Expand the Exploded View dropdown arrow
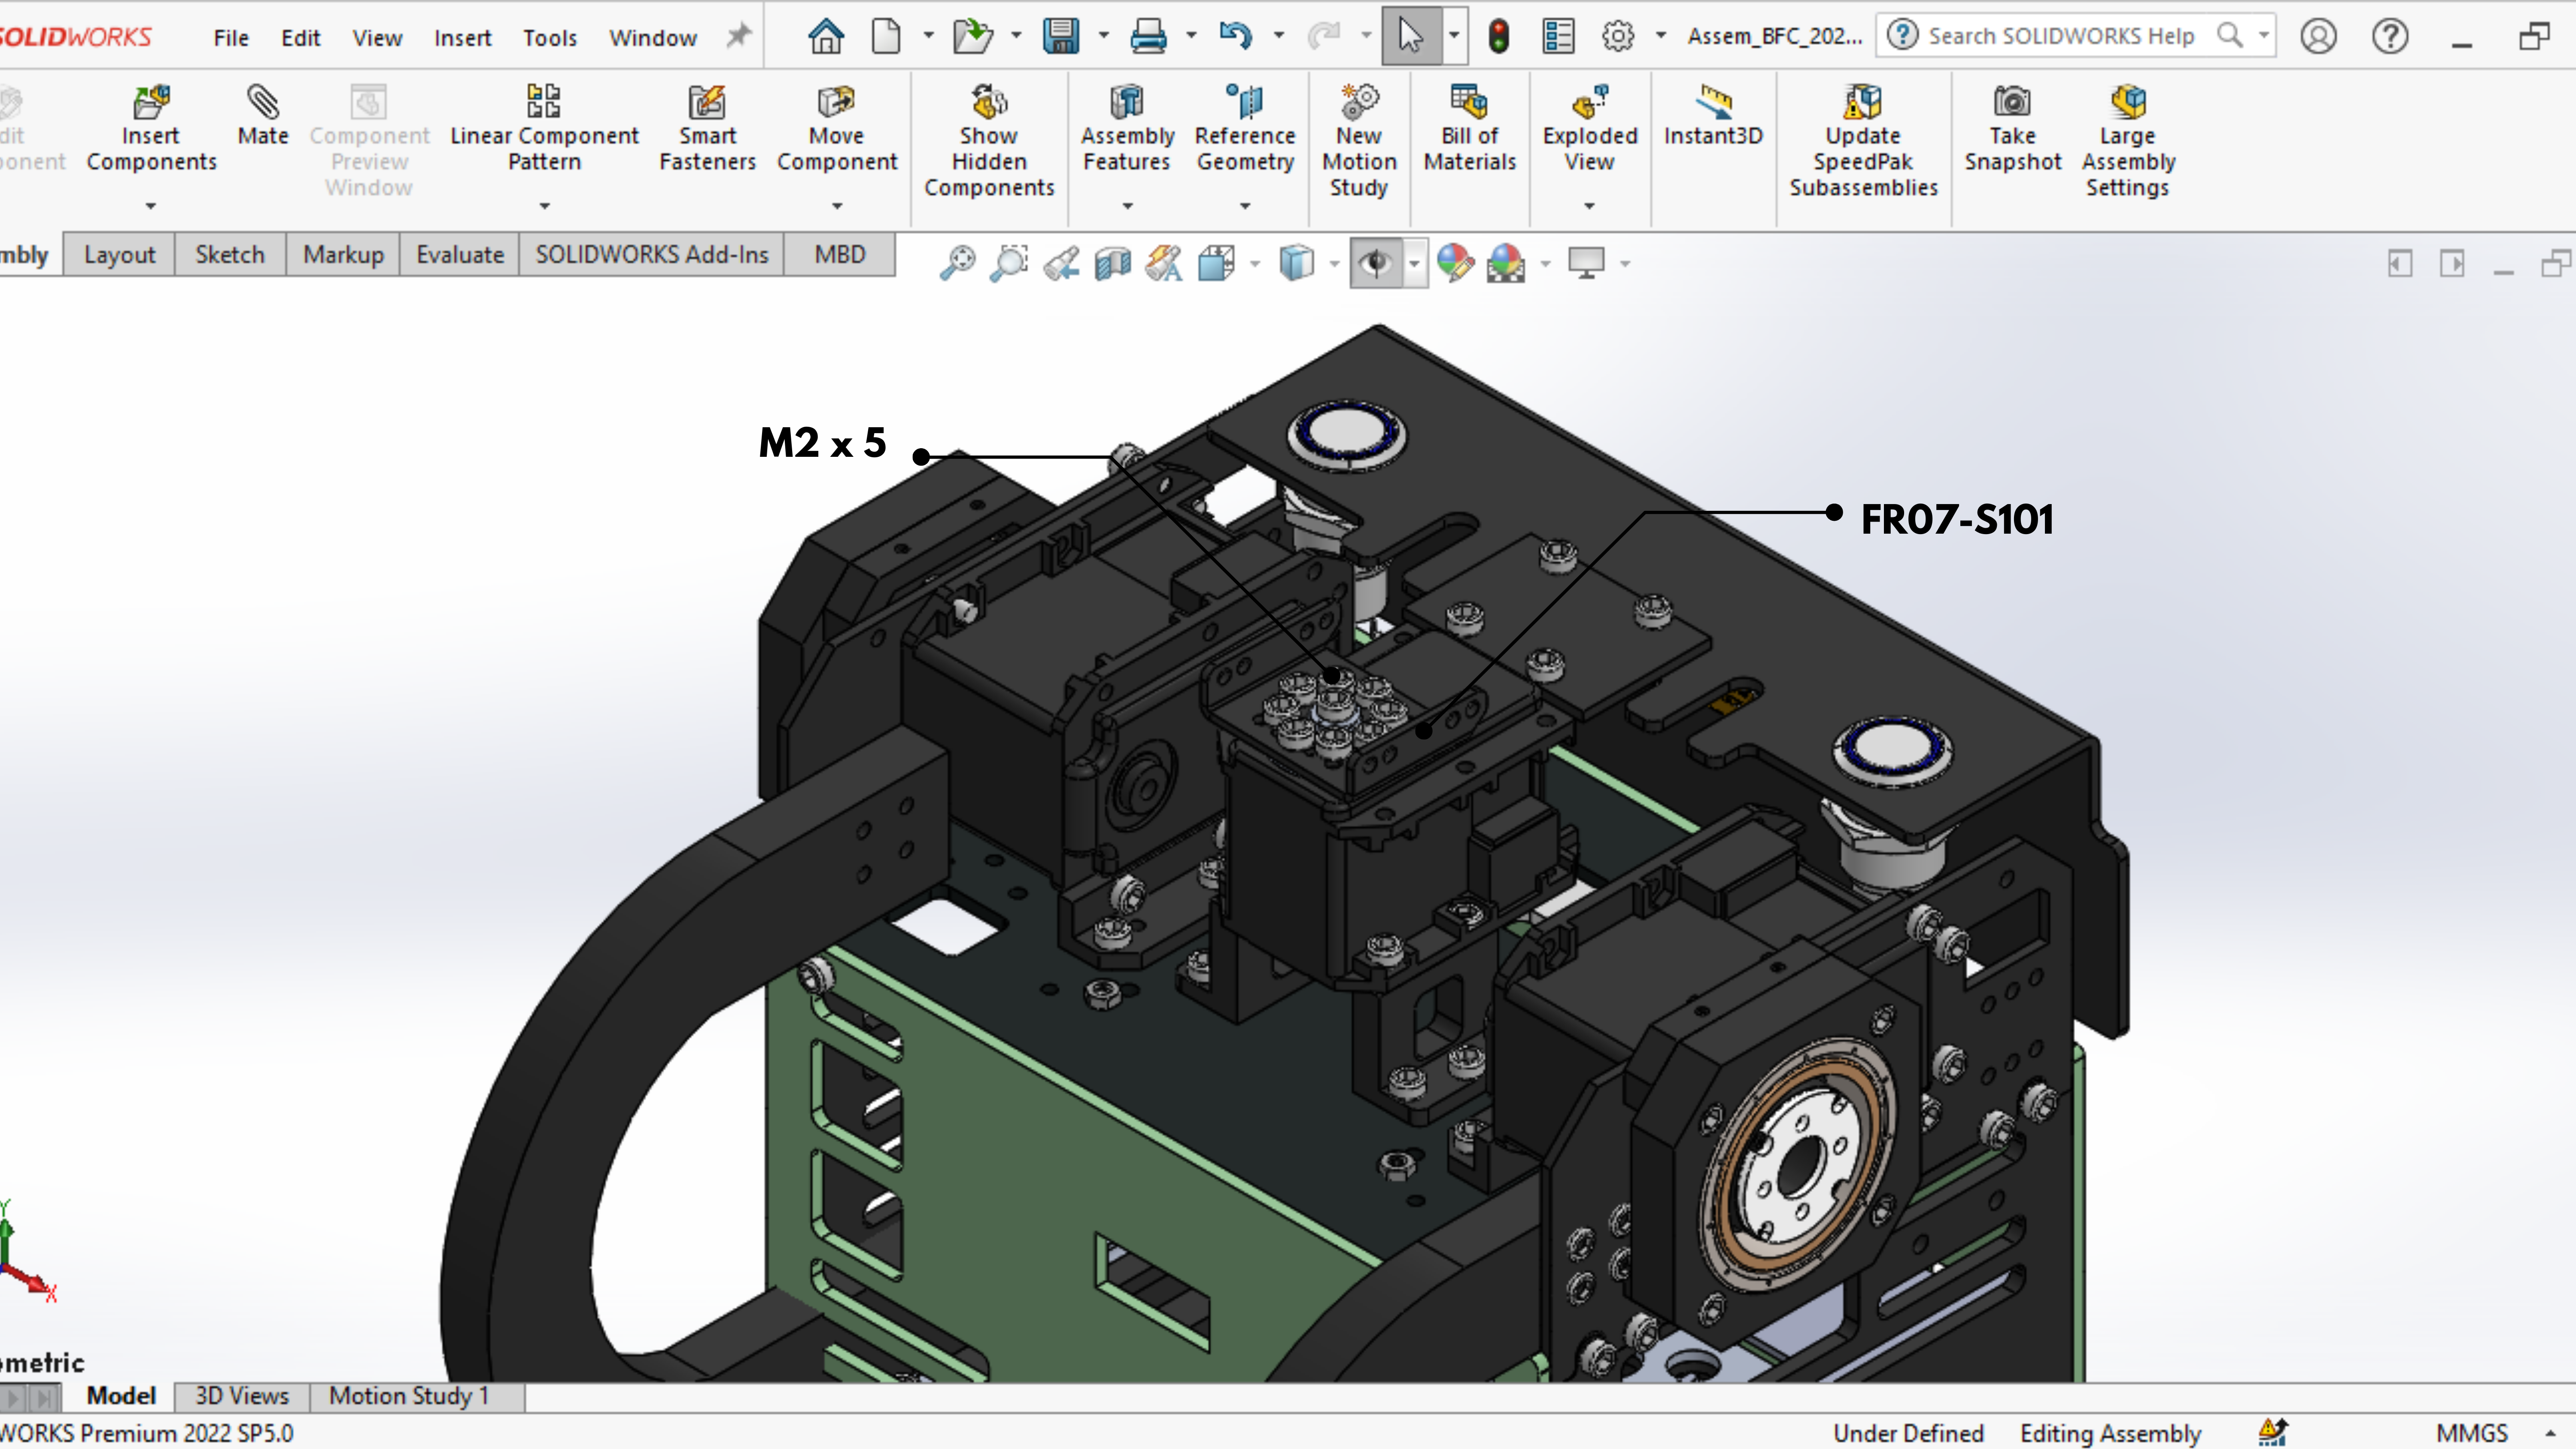 (x=1589, y=206)
